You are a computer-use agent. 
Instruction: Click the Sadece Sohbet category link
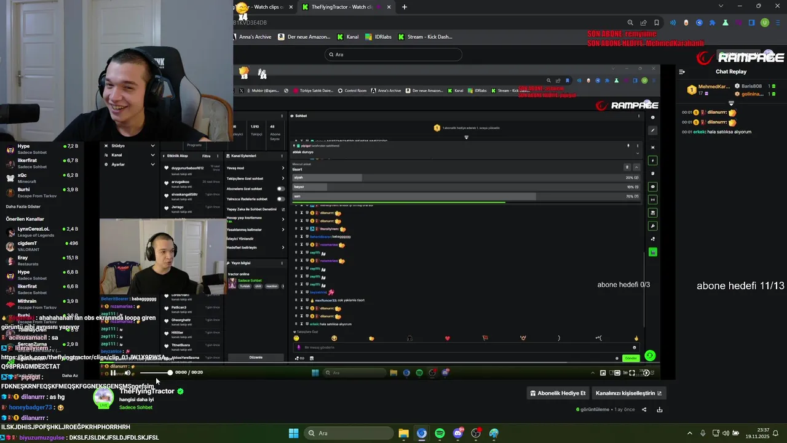pyautogui.click(x=136, y=407)
